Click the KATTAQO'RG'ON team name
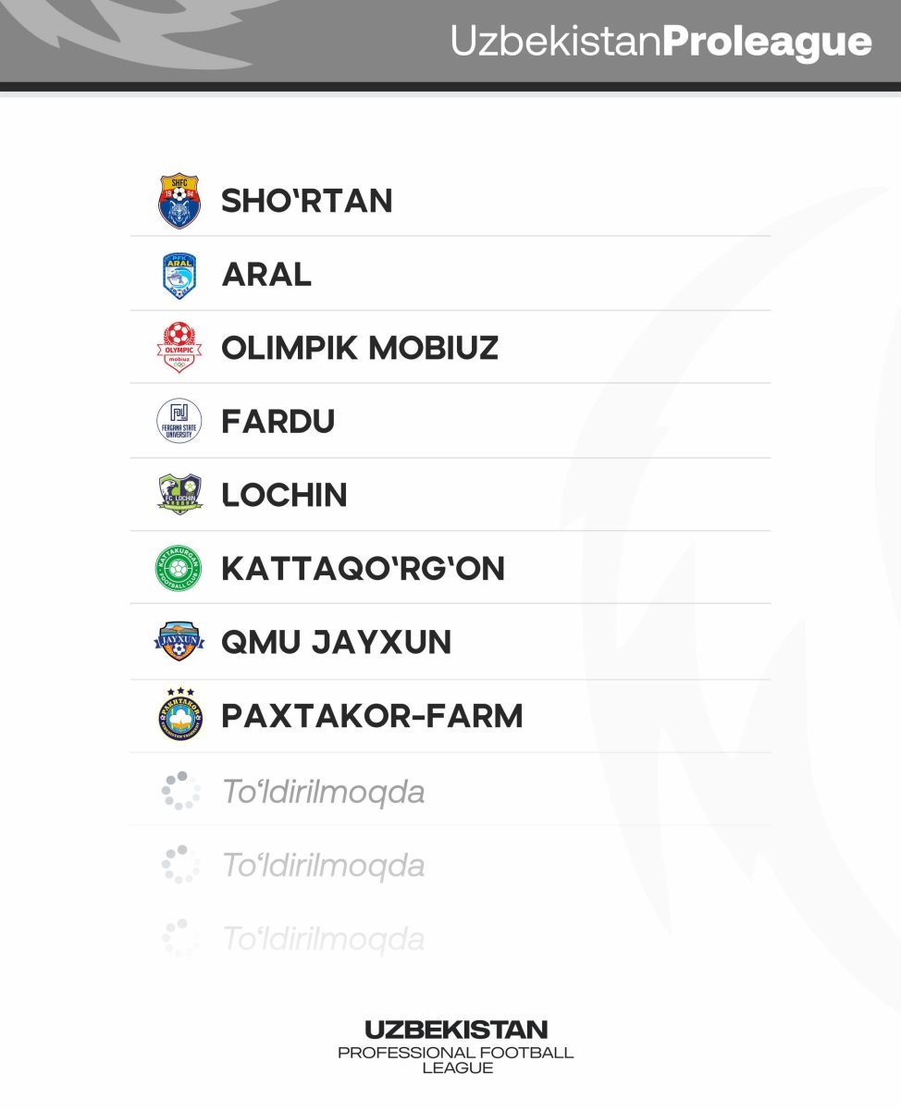The image size is (901, 1110). pos(363,568)
